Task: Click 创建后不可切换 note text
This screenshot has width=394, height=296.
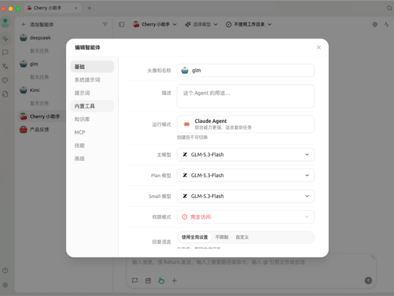Action: pos(192,138)
